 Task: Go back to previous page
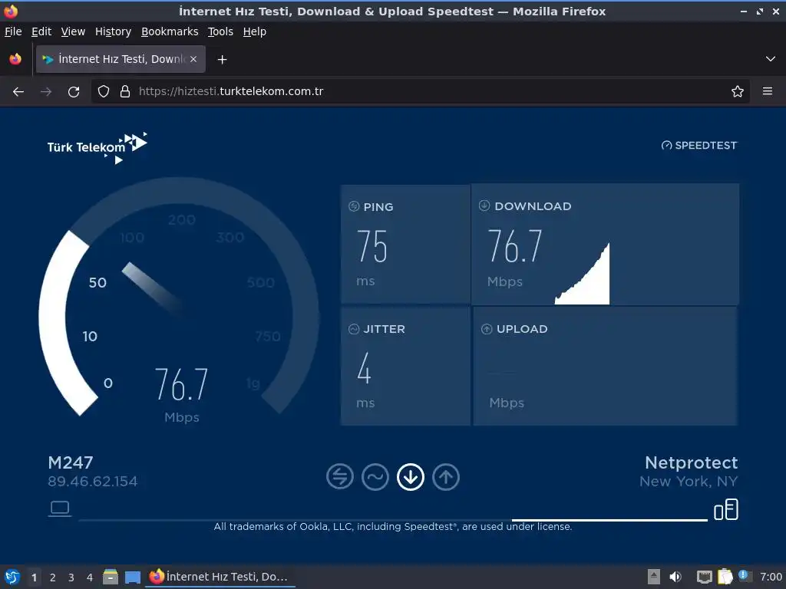[x=18, y=92]
